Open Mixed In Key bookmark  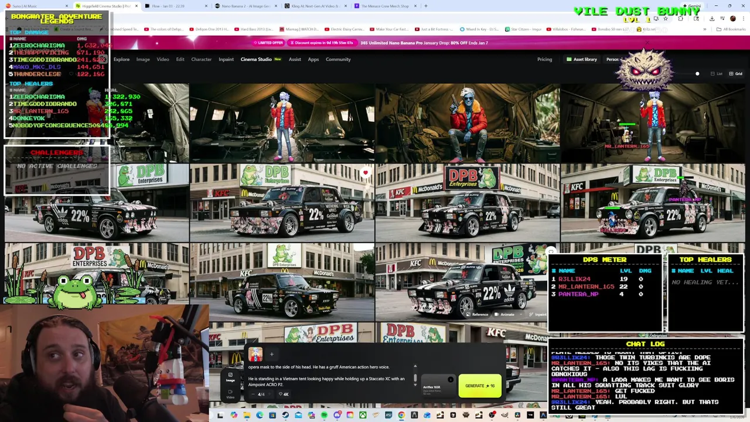479,29
